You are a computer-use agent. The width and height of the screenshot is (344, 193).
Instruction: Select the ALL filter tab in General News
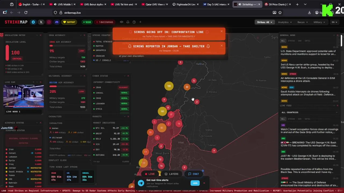click(283, 41)
